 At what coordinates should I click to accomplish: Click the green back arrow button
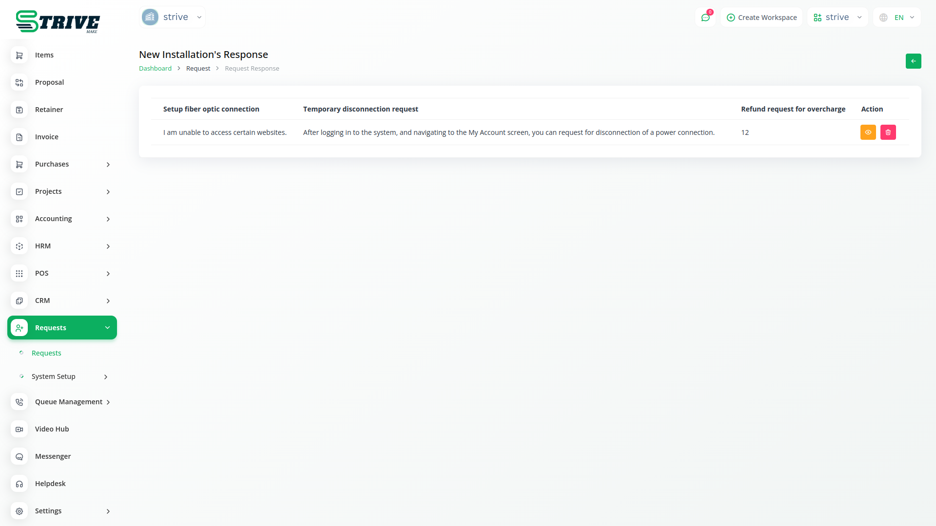coord(913,61)
